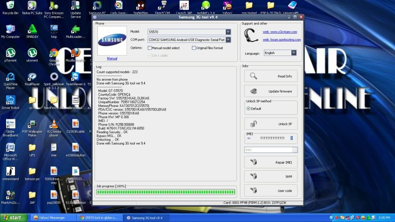The height and width of the screenshot is (222, 395).
Task: Click 'Unlocking ... OK' log line
Action: (x=108, y=140)
